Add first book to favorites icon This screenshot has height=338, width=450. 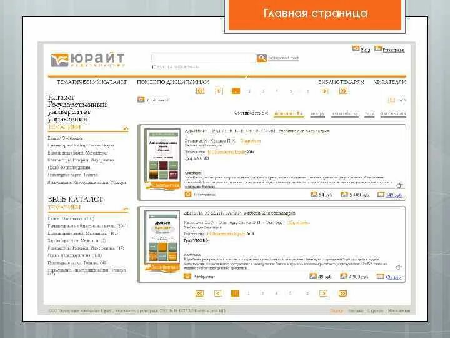coord(188,194)
